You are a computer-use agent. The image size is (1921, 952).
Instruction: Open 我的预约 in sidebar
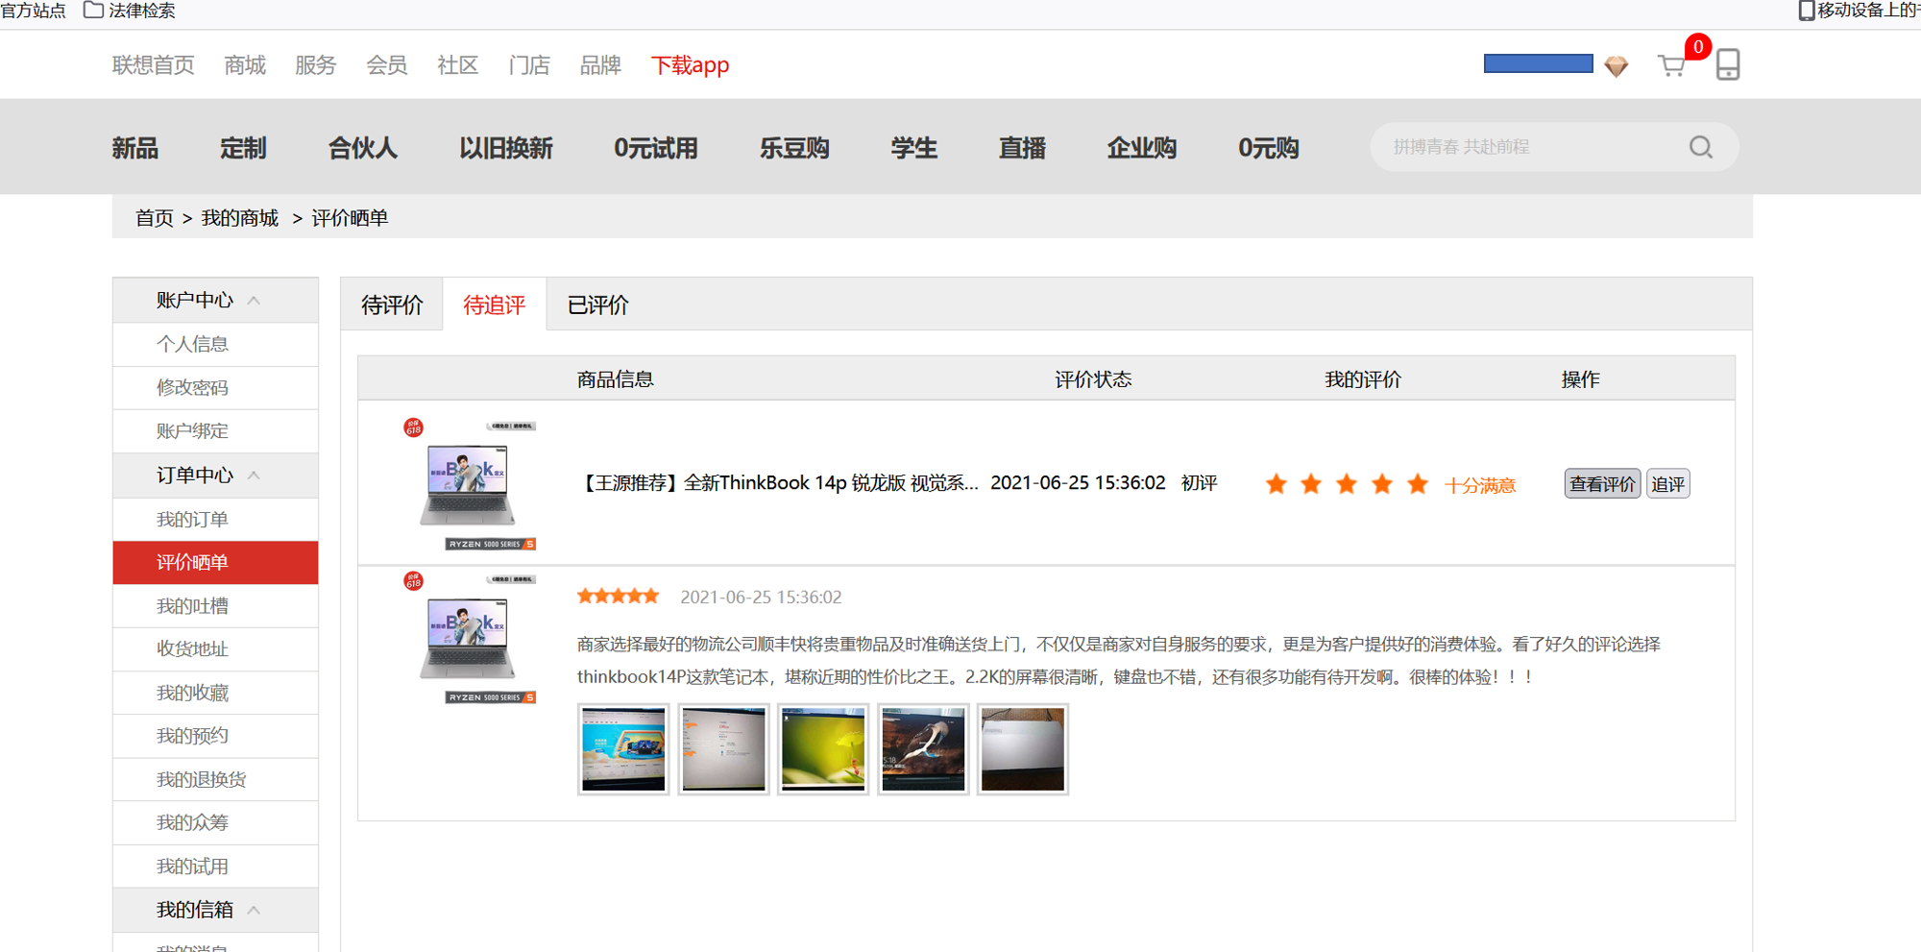coord(215,736)
